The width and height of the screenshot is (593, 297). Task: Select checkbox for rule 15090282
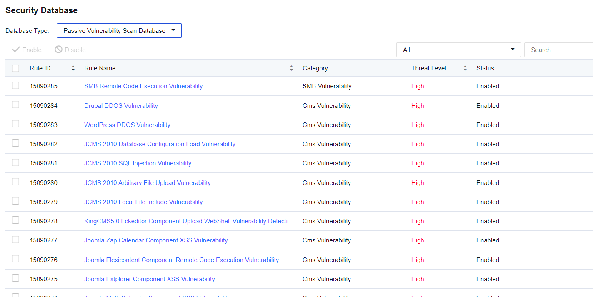click(15, 143)
